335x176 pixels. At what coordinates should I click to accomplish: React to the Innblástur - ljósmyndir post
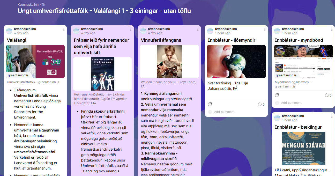click(x=210, y=104)
